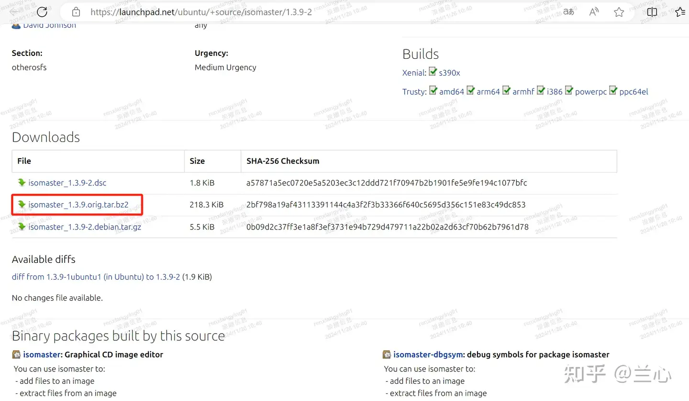
Task: Click the Available diffs heading
Action: pos(44,259)
